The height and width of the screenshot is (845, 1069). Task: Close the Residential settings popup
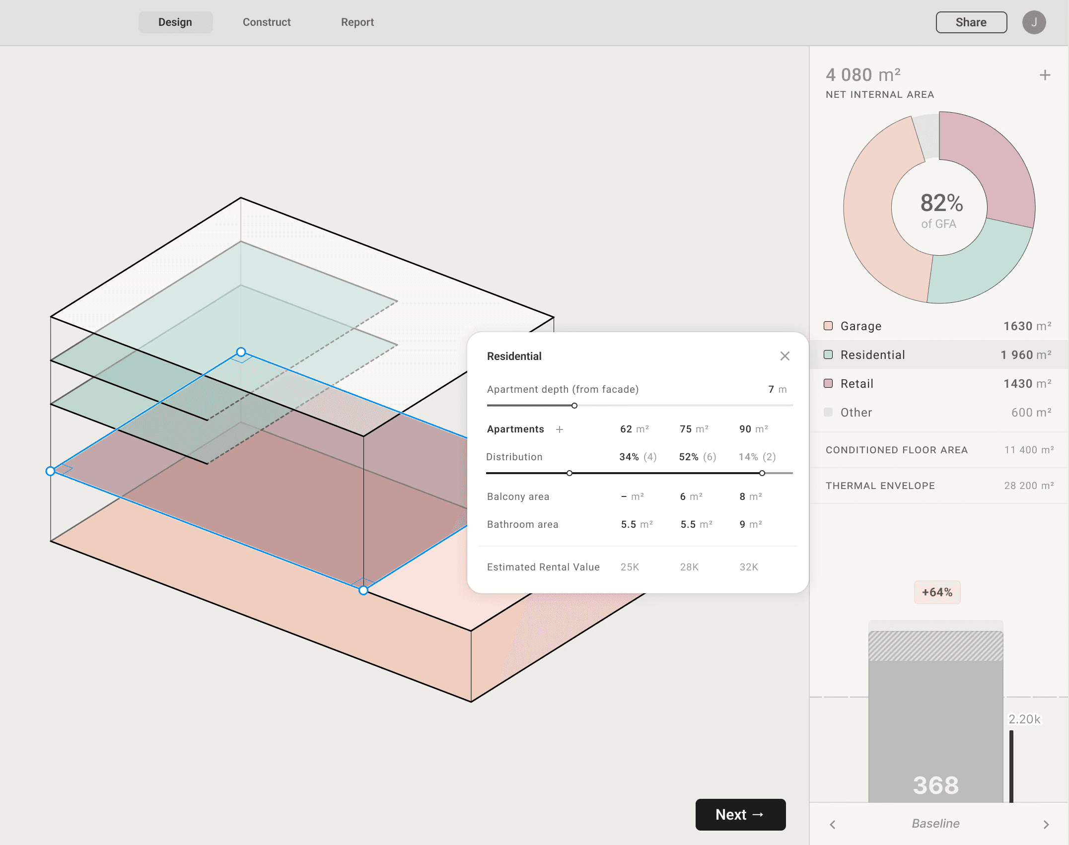coord(785,356)
